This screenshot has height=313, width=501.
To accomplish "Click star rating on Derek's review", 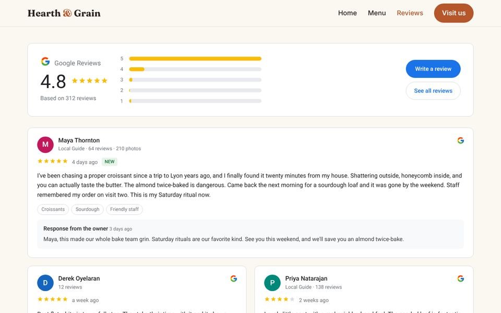I will point(52,299).
